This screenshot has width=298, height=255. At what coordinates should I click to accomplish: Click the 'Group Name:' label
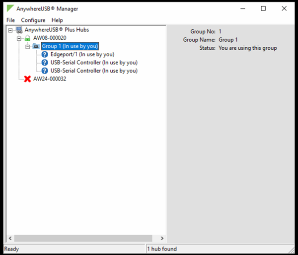tap(199, 40)
